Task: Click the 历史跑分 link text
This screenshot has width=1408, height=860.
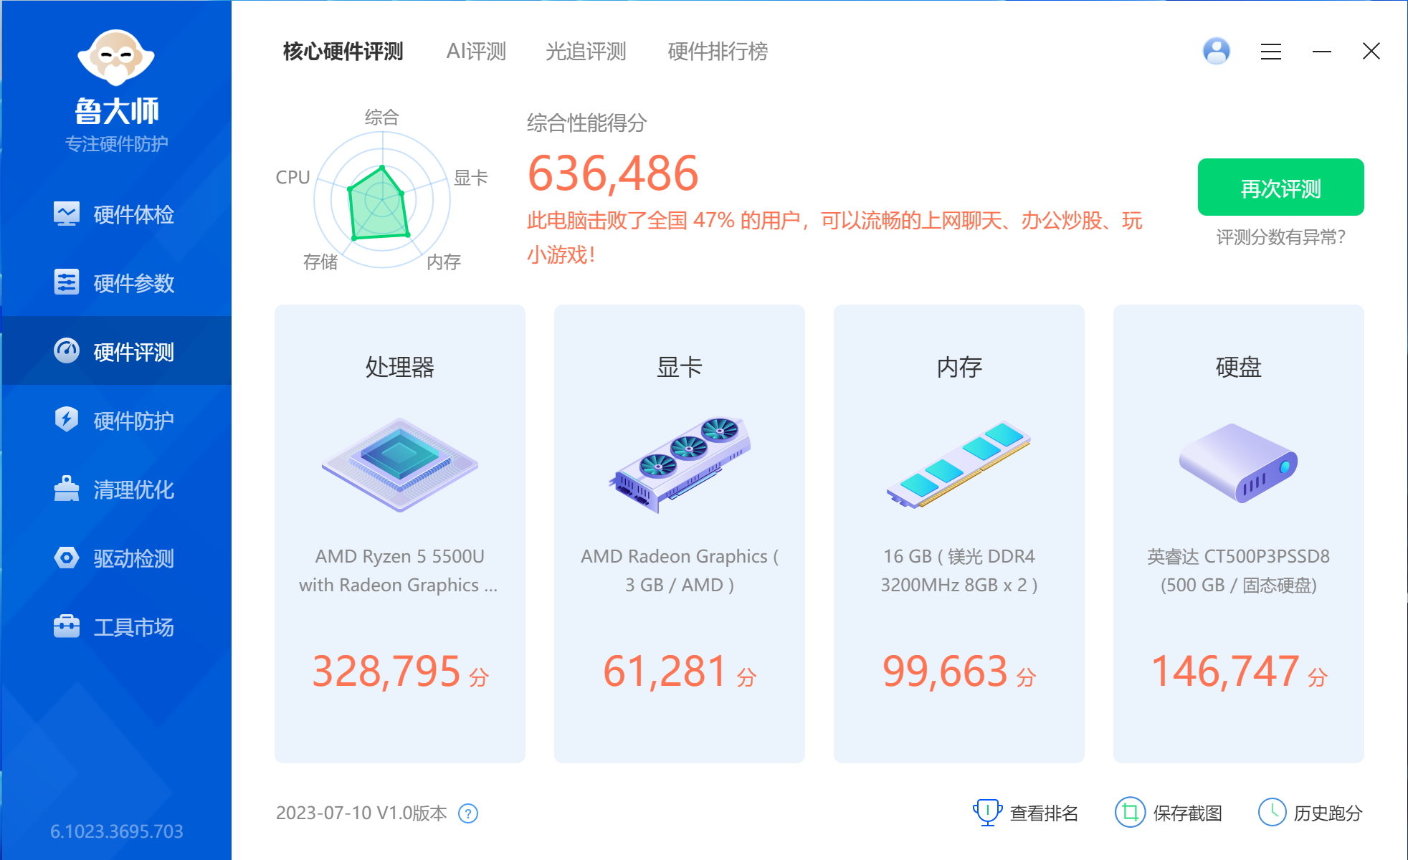Action: [x=1328, y=813]
